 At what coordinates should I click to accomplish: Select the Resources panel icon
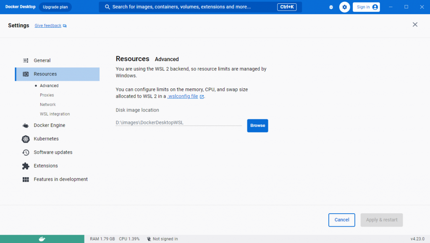tap(26, 74)
